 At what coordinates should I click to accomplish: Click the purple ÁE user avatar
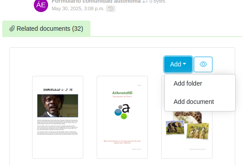point(41,5)
